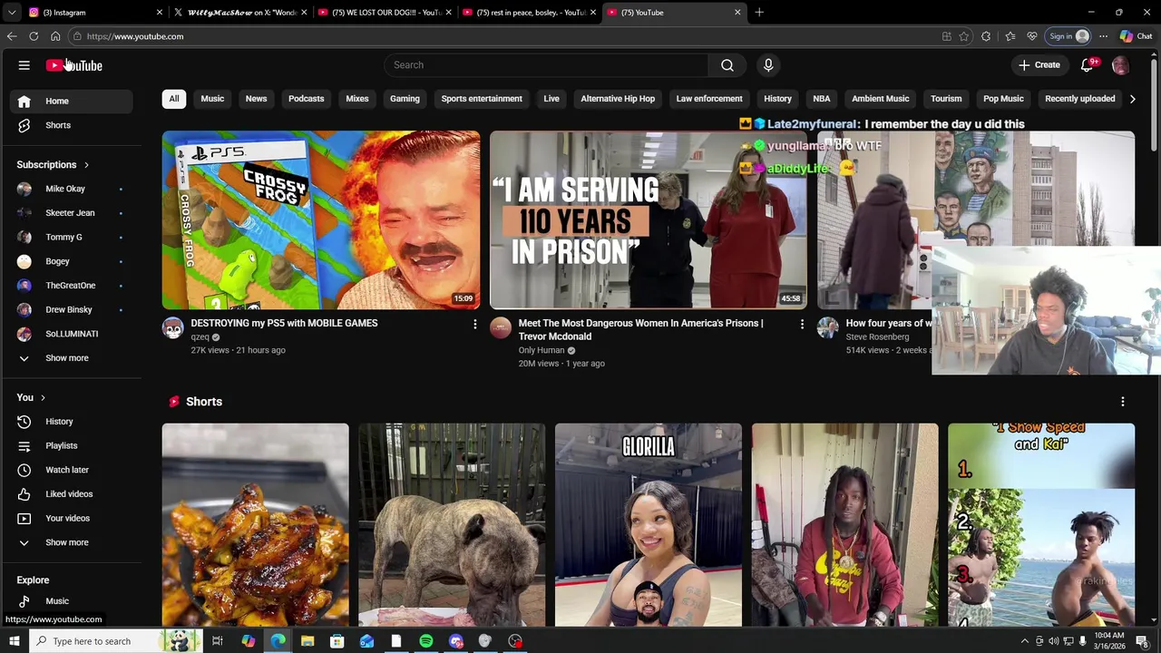Open YouTube notifications bell
The width and height of the screenshot is (1161, 653).
[1087, 65]
